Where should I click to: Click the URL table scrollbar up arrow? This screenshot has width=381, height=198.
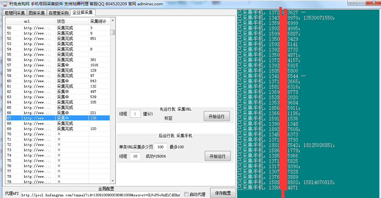pyautogui.click(x=112, y=20)
